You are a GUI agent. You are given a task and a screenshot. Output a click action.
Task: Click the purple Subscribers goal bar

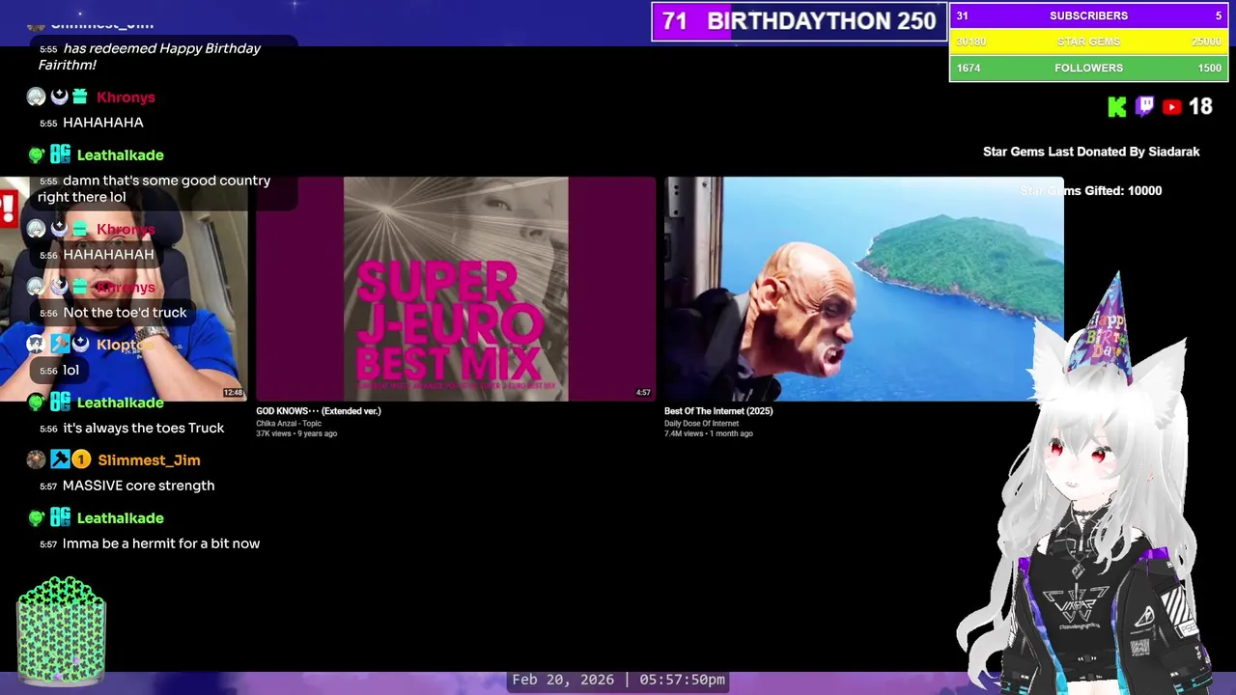[x=1088, y=15]
